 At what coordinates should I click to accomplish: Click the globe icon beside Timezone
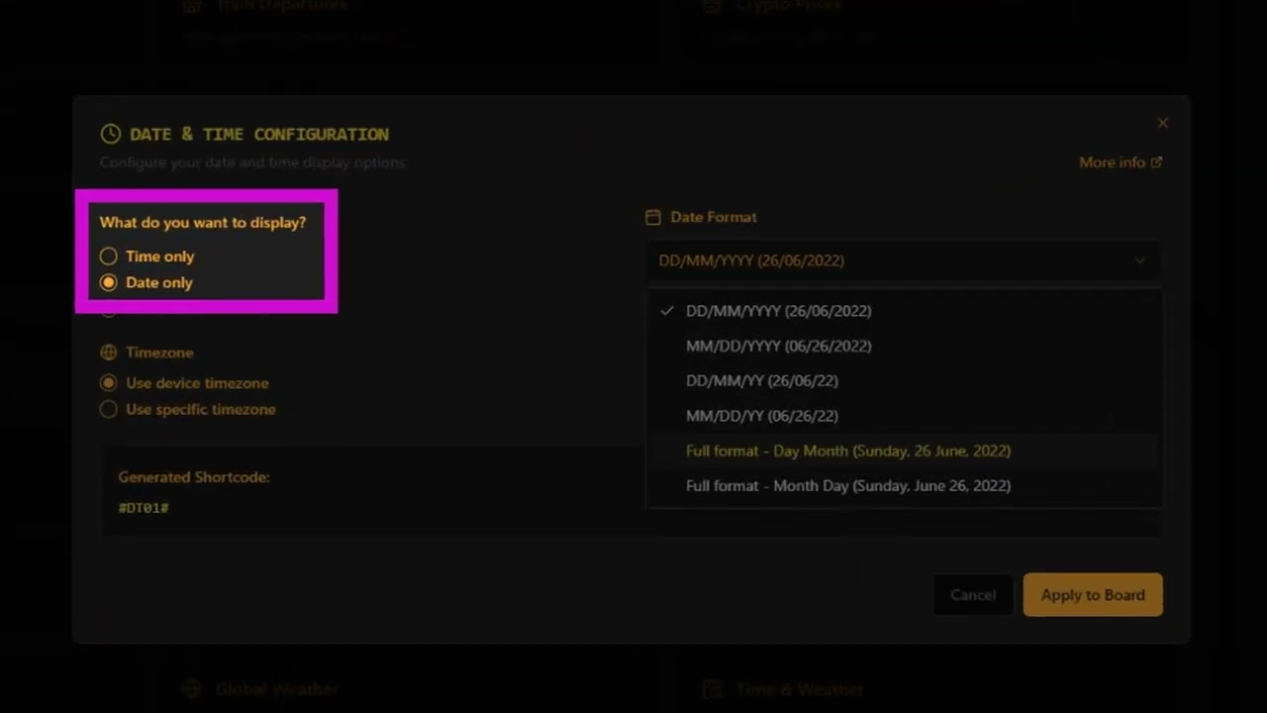click(108, 353)
